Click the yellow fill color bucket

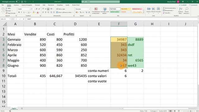pyautogui.click(x=34, y=12)
